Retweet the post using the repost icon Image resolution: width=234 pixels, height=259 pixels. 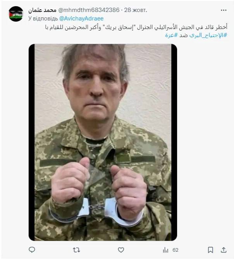[x=76, y=250]
